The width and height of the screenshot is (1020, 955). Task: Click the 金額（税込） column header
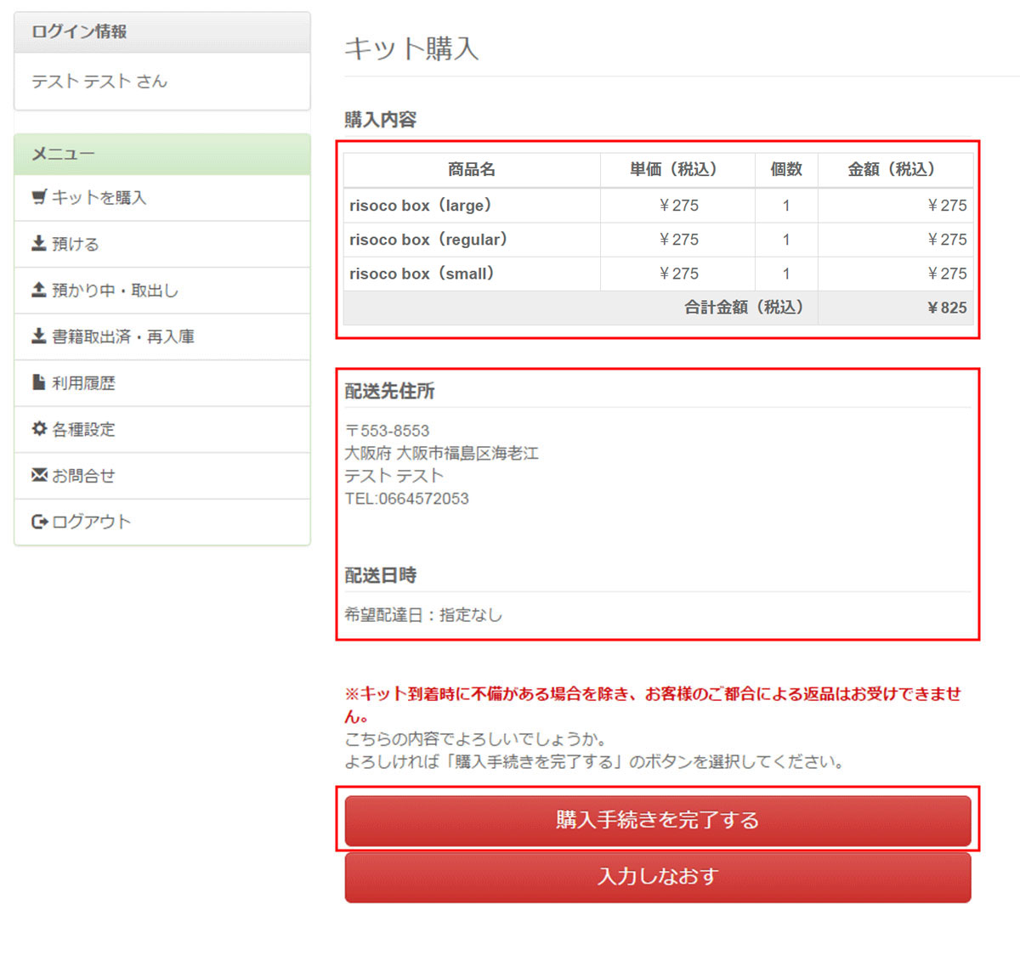(895, 169)
